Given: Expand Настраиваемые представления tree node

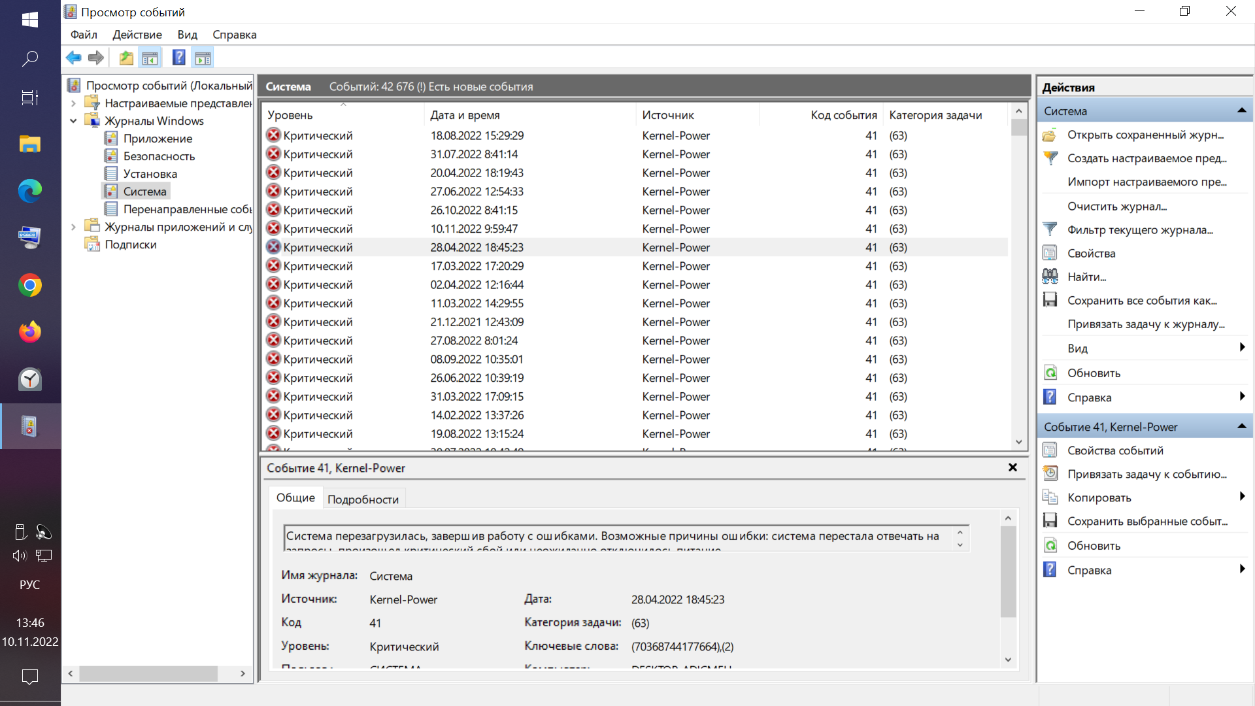Looking at the screenshot, I should [73, 103].
